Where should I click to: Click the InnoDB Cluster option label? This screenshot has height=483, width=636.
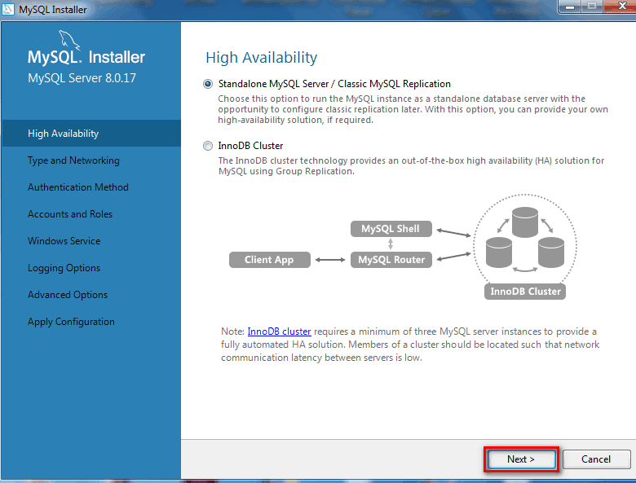250,146
